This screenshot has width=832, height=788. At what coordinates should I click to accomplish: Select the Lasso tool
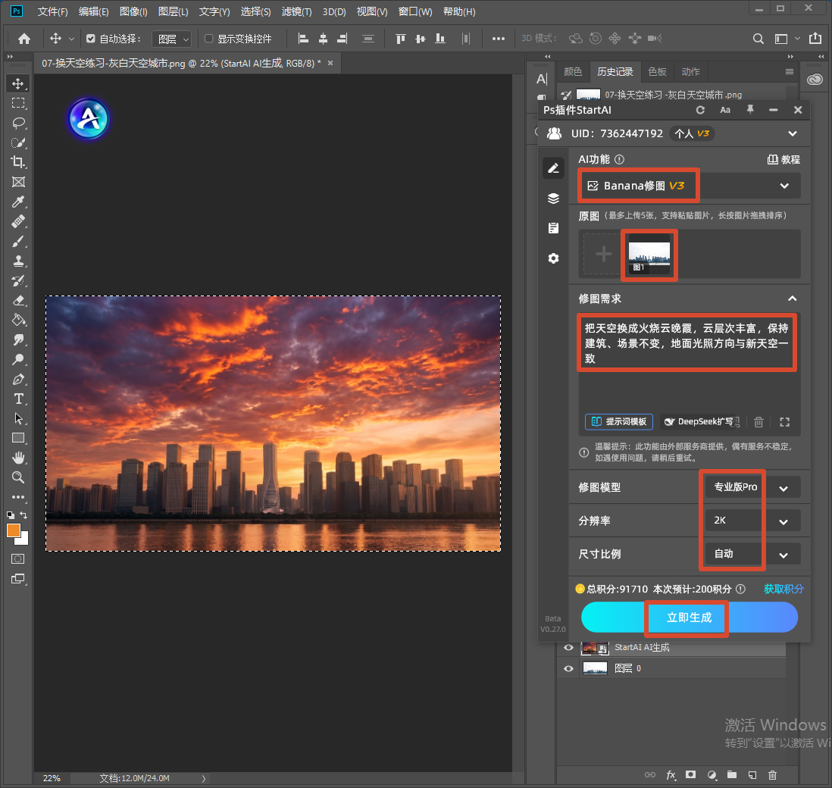click(18, 123)
